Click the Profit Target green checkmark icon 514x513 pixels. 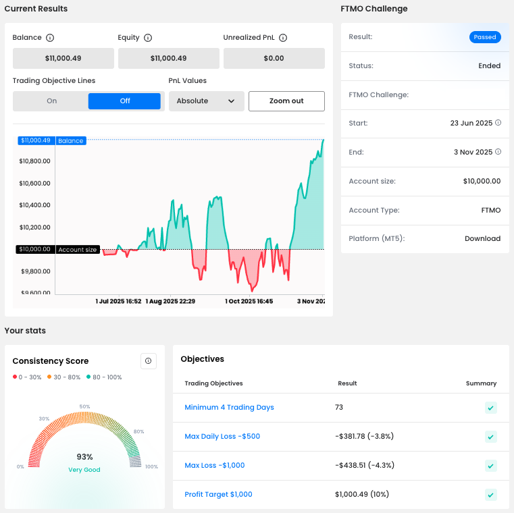pyautogui.click(x=491, y=495)
